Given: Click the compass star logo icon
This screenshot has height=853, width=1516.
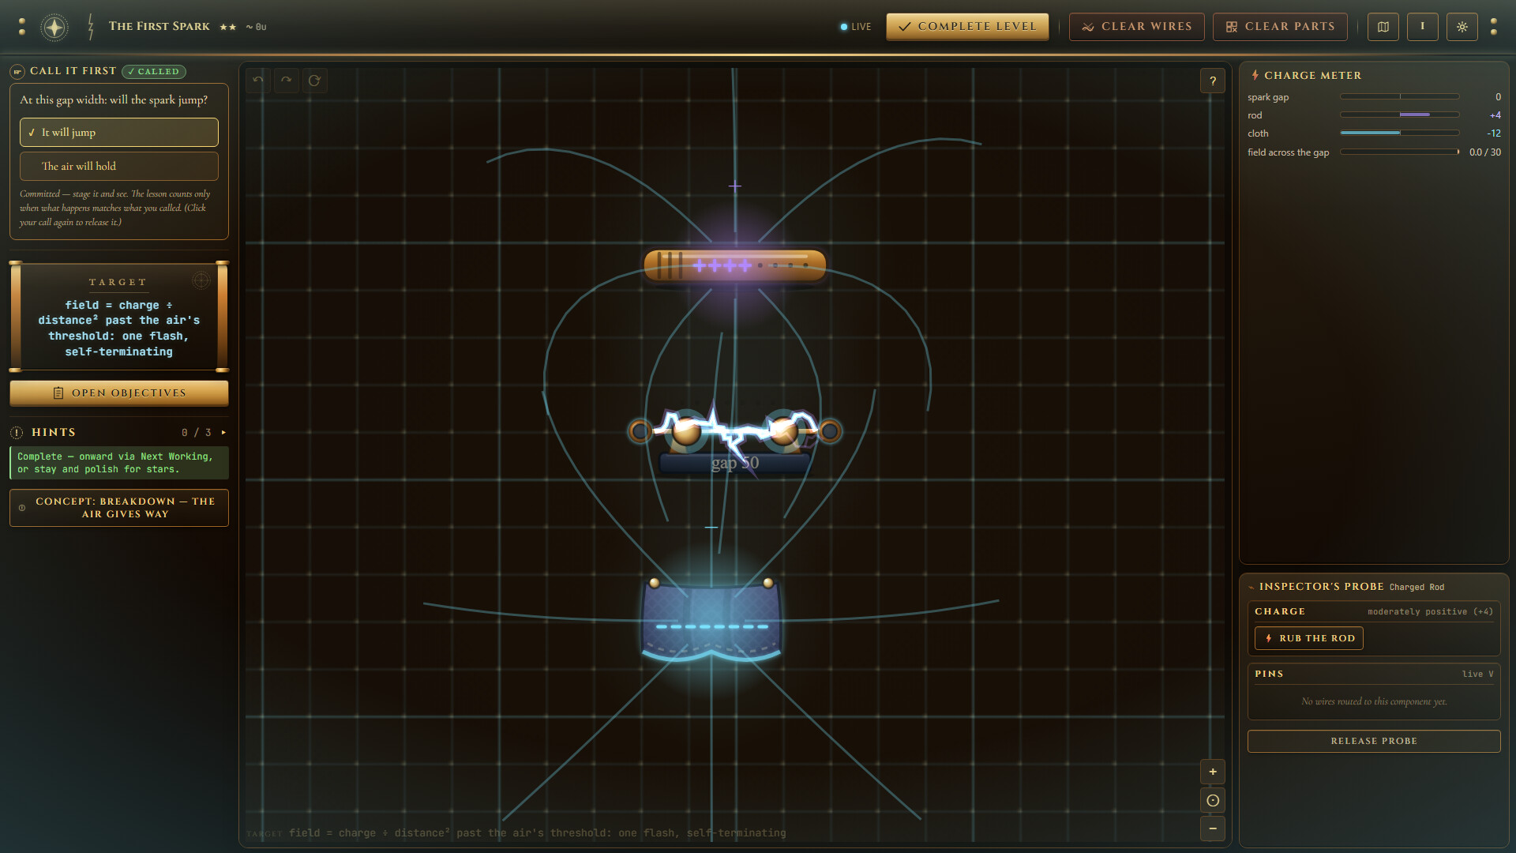Looking at the screenshot, I should [x=54, y=27].
